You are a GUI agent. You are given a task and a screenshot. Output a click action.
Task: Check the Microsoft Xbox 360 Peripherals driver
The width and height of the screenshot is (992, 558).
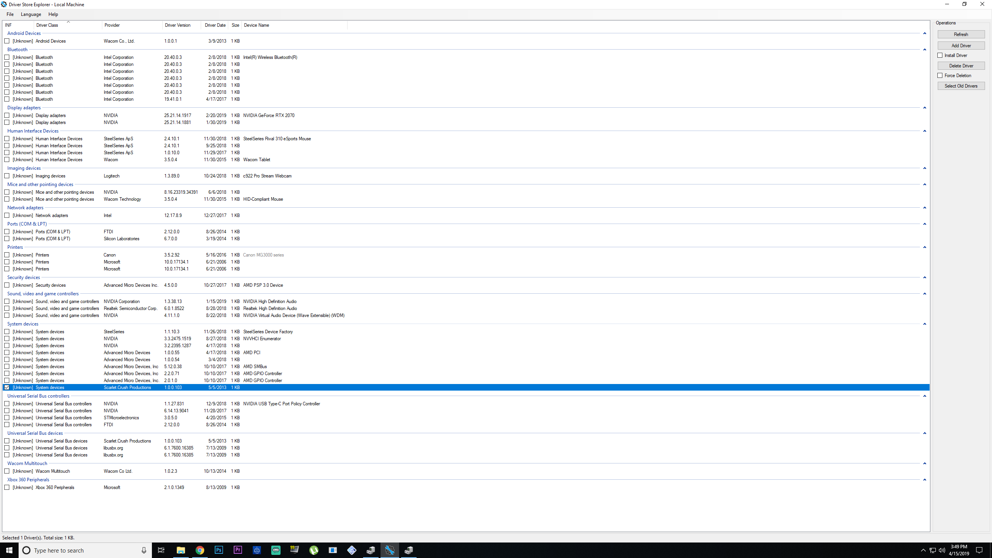coord(7,487)
